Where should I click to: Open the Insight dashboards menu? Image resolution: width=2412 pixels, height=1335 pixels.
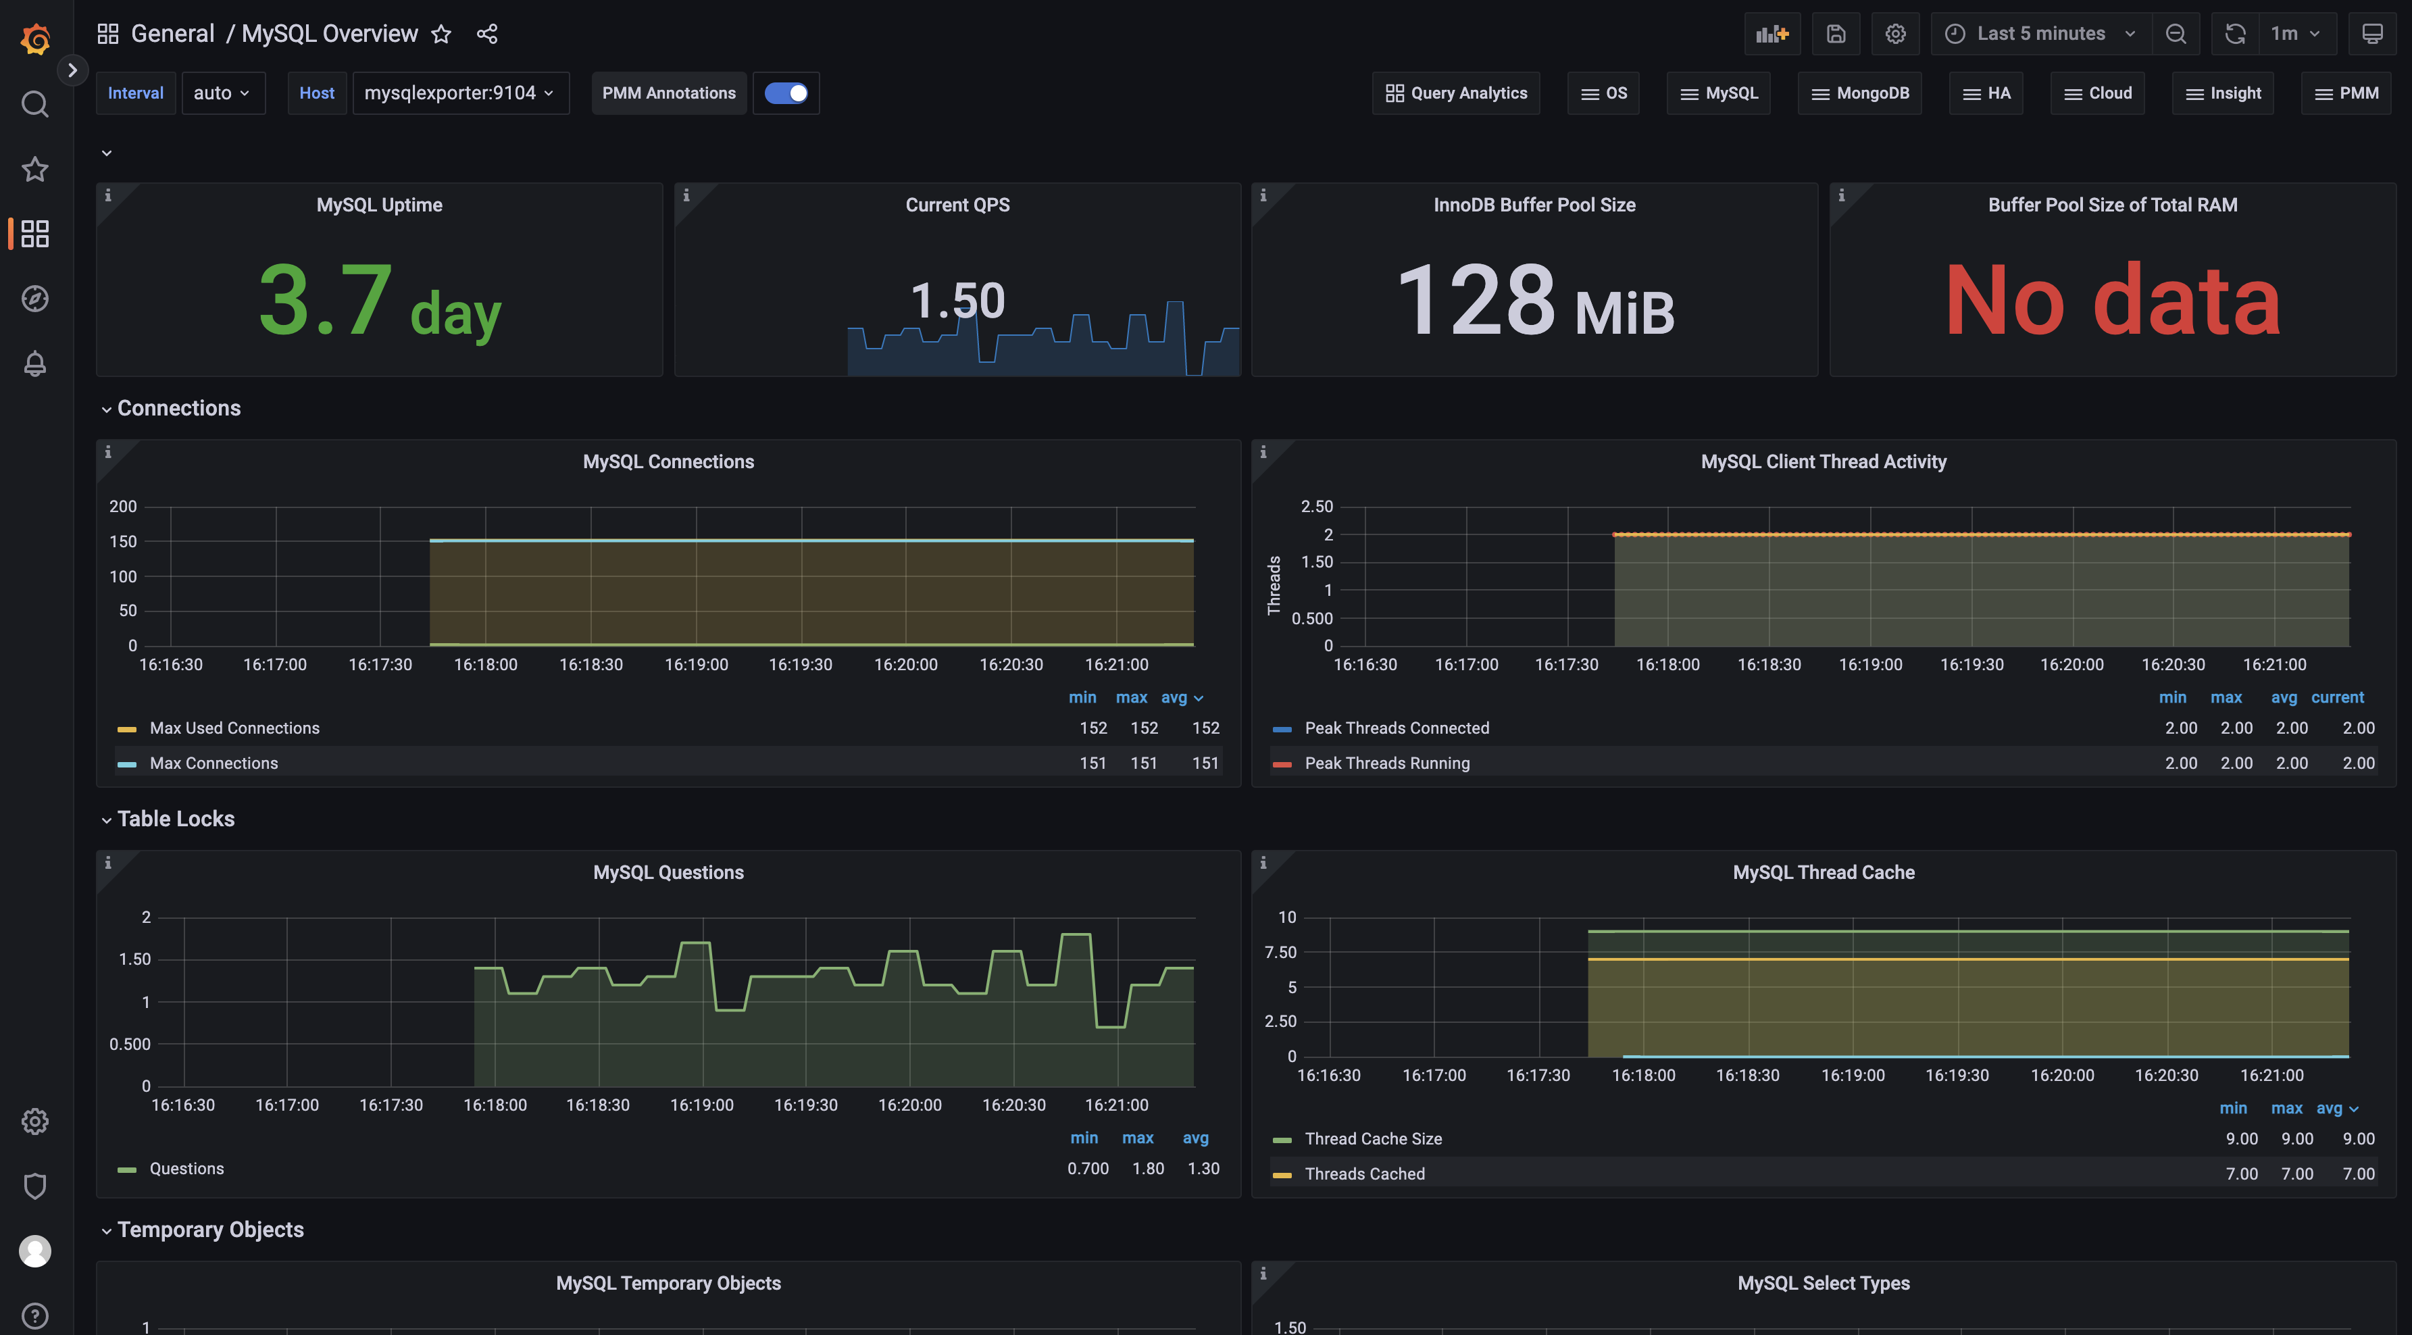(x=2223, y=93)
